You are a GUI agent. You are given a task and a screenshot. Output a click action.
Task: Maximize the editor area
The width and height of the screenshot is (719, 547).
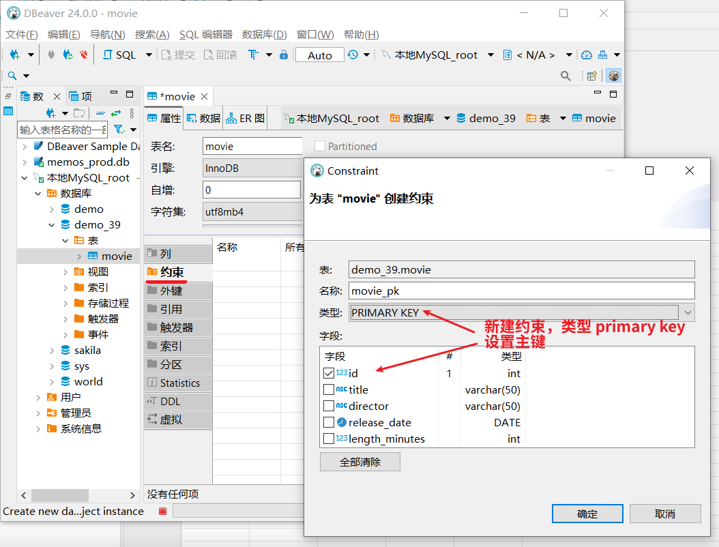(613, 94)
